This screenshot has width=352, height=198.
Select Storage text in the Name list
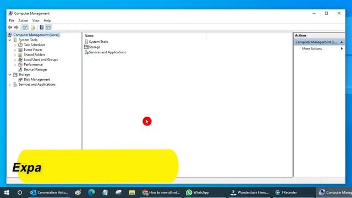tap(95, 47)
